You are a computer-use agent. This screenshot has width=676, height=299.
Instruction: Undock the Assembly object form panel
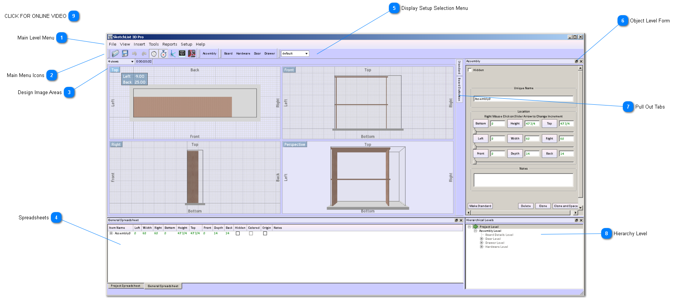tap(576, 61)
